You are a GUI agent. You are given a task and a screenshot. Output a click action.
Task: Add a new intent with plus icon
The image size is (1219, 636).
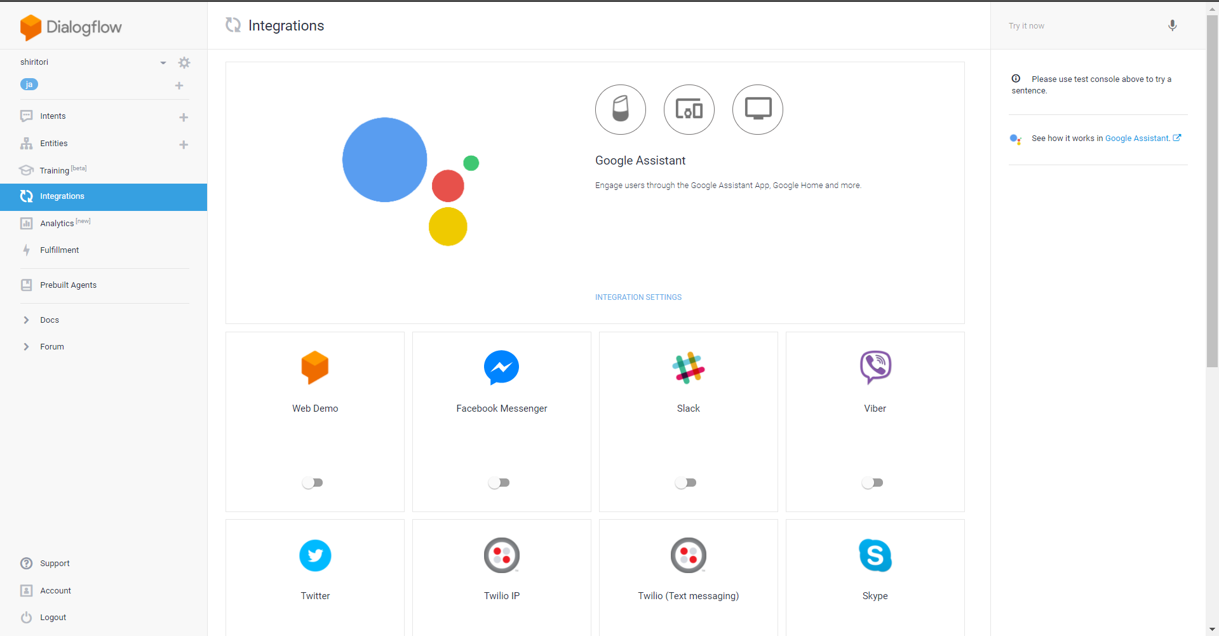click(184, 117)
